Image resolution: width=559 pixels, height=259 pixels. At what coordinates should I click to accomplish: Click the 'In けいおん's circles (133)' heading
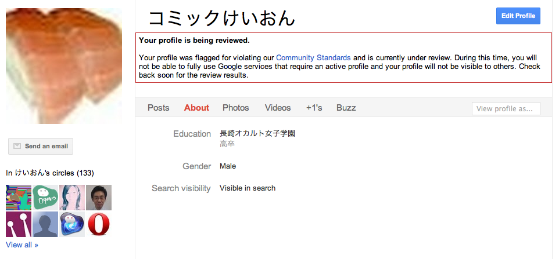pyautogui.click(x=50, y=173)
